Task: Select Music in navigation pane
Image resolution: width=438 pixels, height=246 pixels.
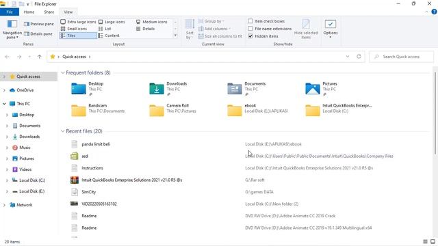Action: (25, 148)
